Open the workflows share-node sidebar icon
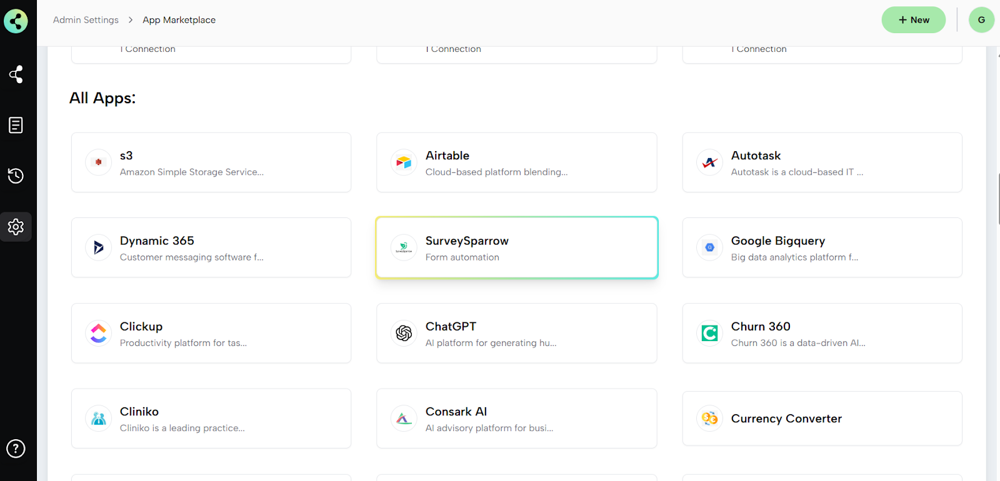This screenshot has width=1000, height=481. point(16,74)
